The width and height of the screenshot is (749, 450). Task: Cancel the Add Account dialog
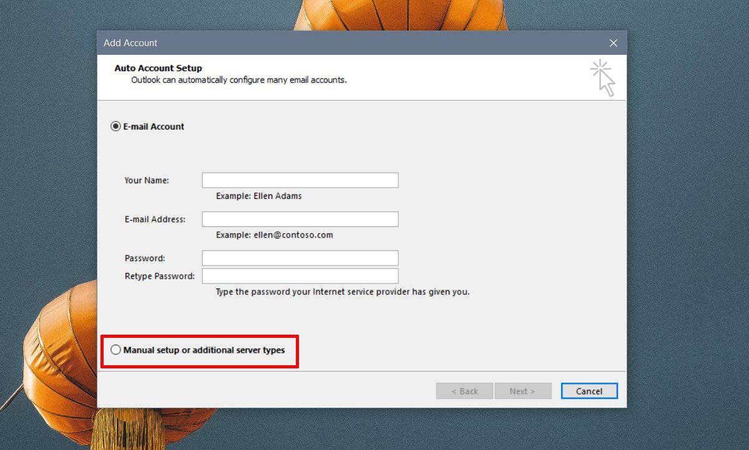point(589,391)
